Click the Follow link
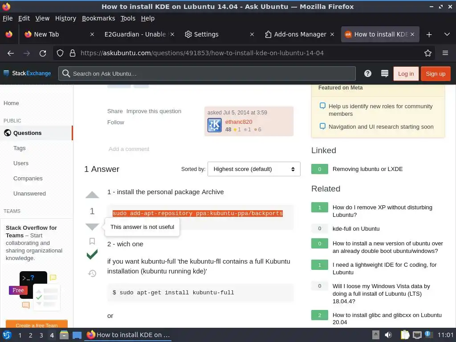Image resolution: width=456 pixels, height=342 pixels. (x=115, y=122)
